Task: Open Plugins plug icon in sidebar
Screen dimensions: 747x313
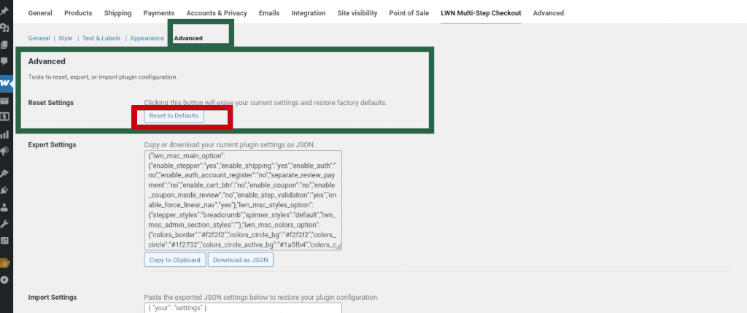Action: click(5, 190)
